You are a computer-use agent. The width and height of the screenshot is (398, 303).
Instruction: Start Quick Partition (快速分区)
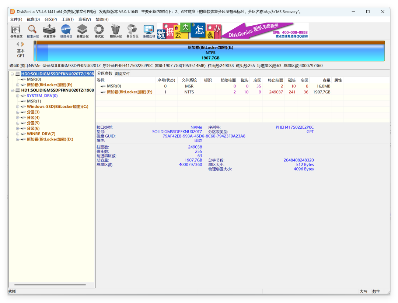coord(66,31)
